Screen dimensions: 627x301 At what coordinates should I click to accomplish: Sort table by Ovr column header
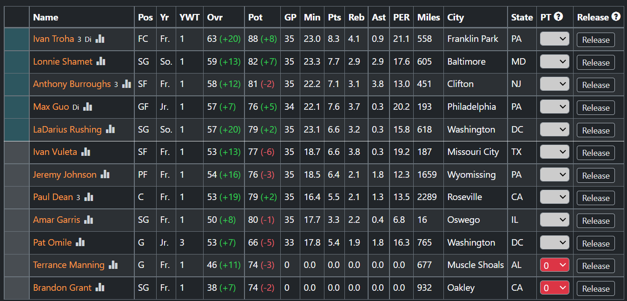[215, 17]
